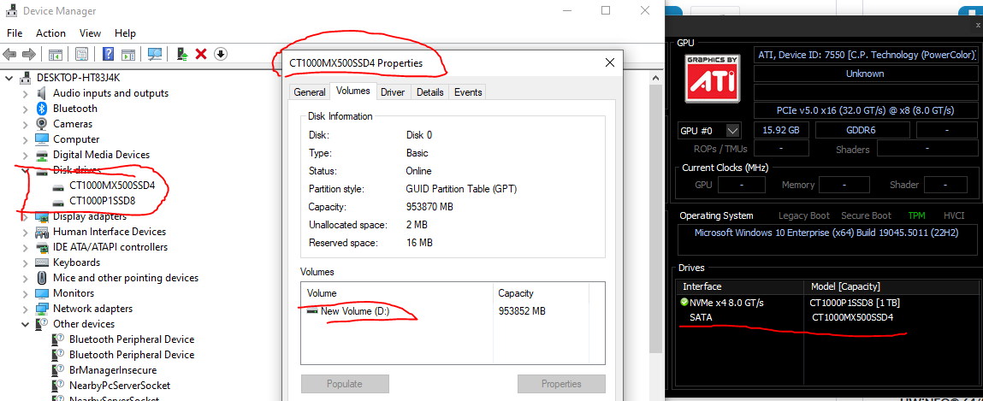Click the SATA interface row in HWiNFO

826,317
